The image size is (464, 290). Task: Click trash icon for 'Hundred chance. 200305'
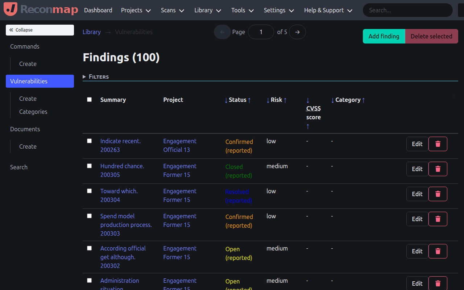[x=438, y=169]
